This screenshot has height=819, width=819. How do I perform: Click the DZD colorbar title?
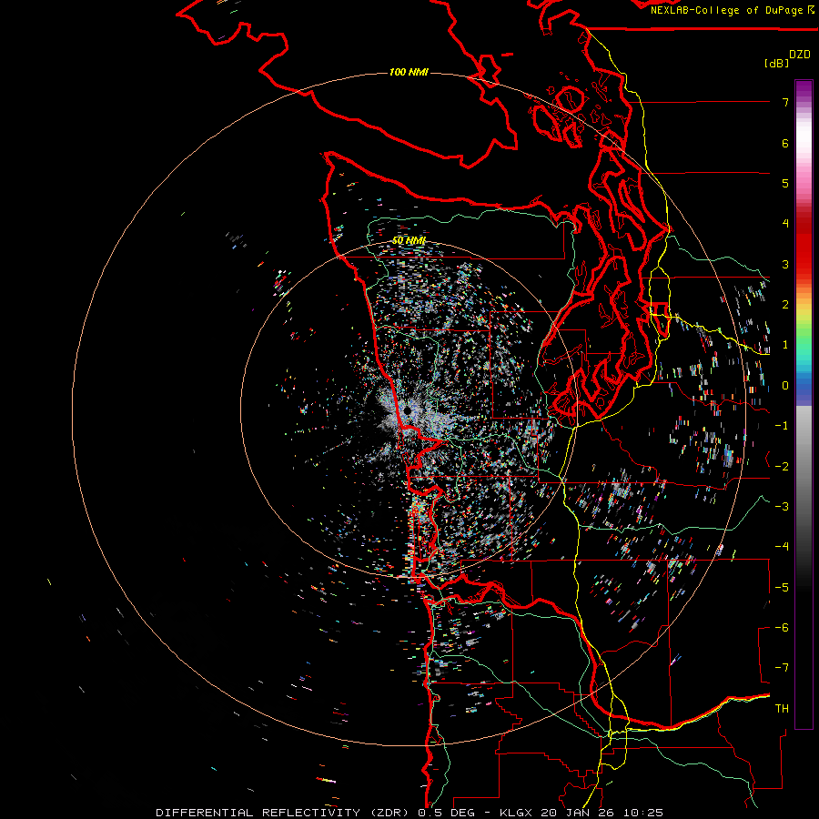click(x=800, y=55)
